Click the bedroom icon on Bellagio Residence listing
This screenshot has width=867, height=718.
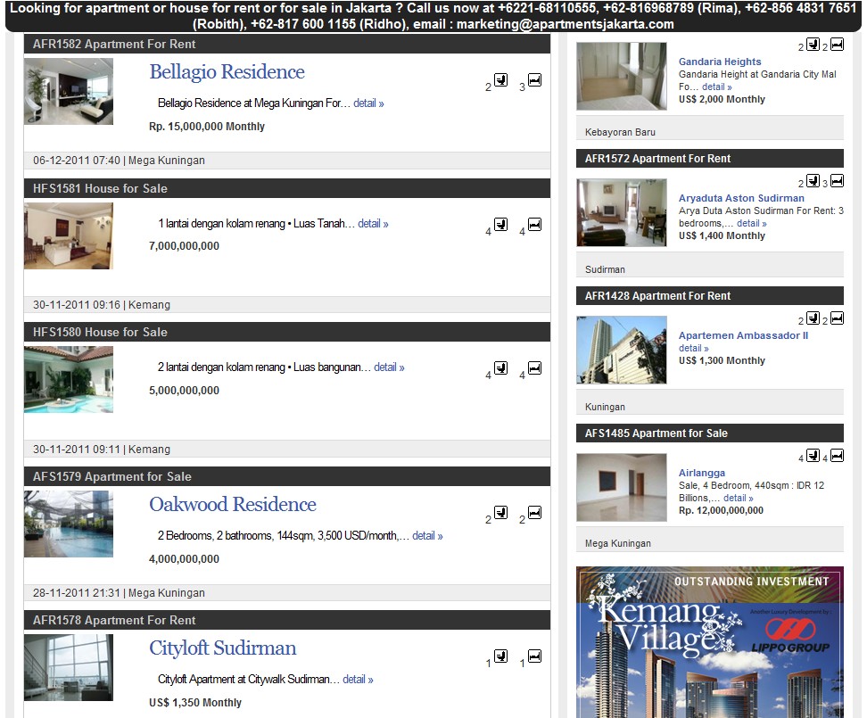click(x=534, y=80)
